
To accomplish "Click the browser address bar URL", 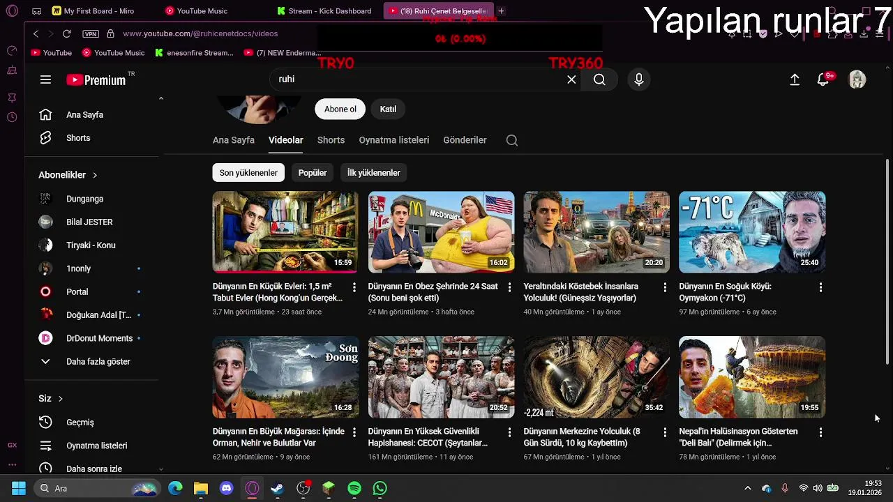I will (200, 33).
